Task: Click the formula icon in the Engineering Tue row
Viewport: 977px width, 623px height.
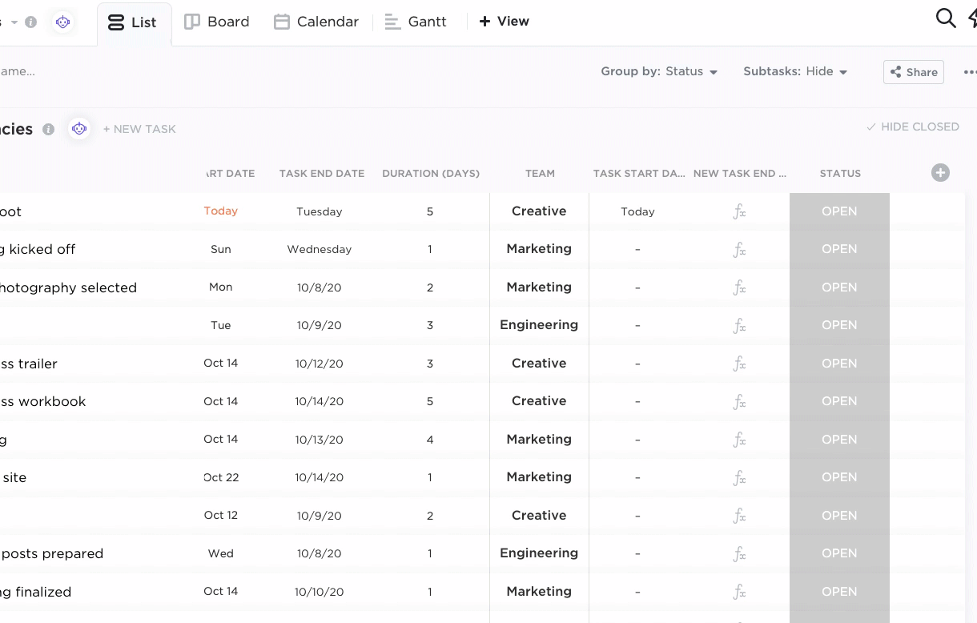Action: click(x=739, y=325)
